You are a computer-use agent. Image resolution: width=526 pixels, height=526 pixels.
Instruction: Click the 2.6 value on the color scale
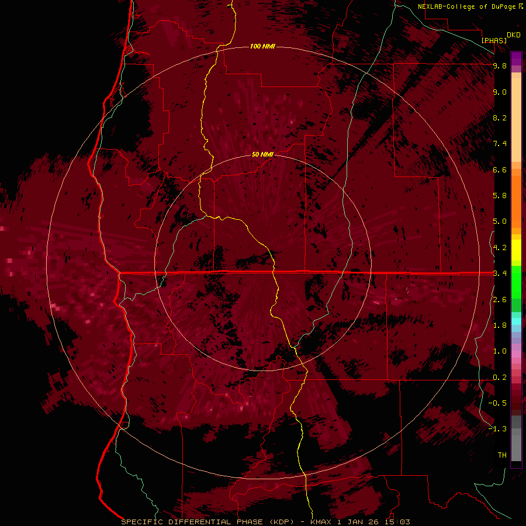tap(500, 300)
